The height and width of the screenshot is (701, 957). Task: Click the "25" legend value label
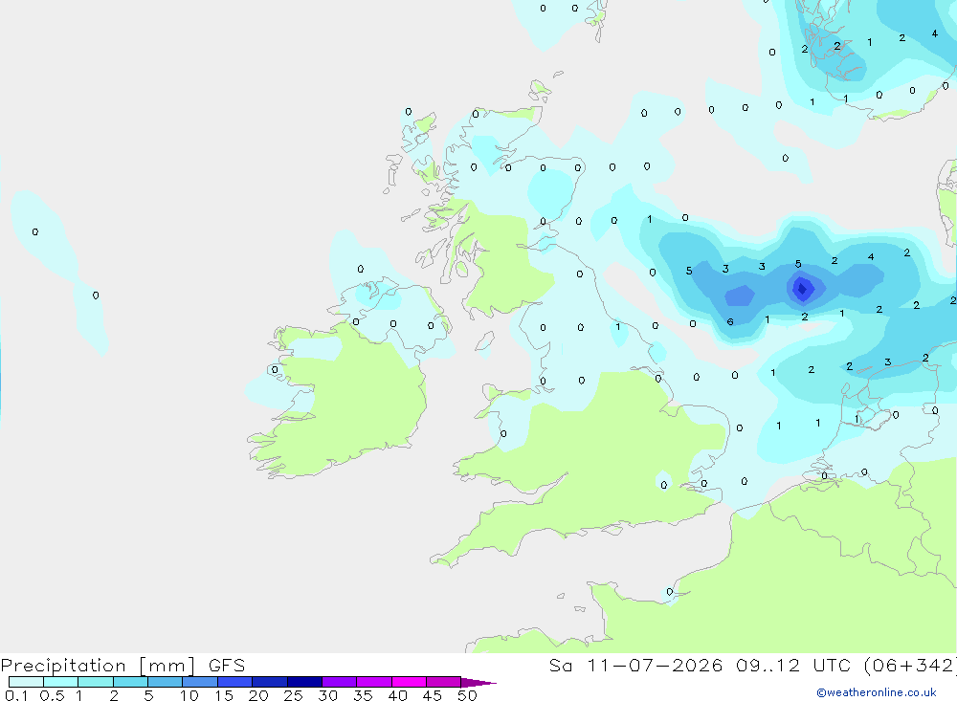point(294,695)
